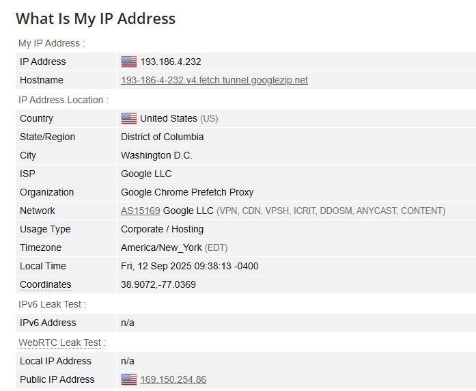Image resolution: width=476 pixels, height=391 pixels.
Task: Open the googlezip.net hostname link
Action: [214, 80]
